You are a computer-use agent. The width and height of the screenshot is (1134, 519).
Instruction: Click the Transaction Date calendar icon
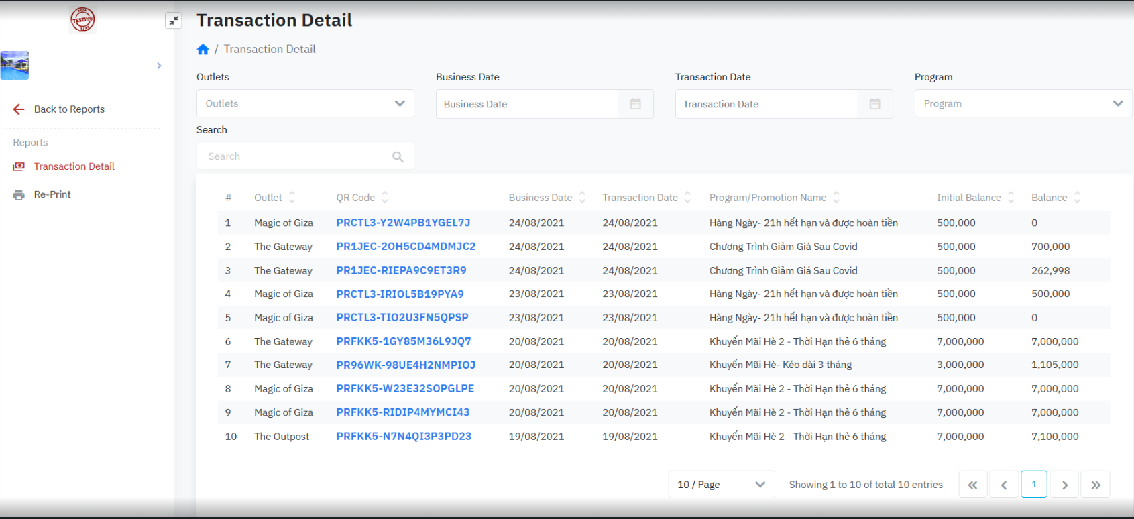874,104
